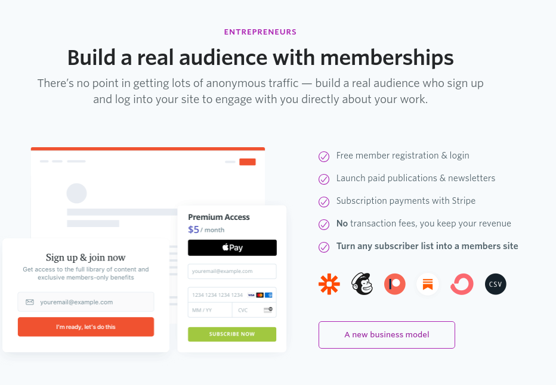
Task: Click the orange mockup header button
Action: point(247,162)
